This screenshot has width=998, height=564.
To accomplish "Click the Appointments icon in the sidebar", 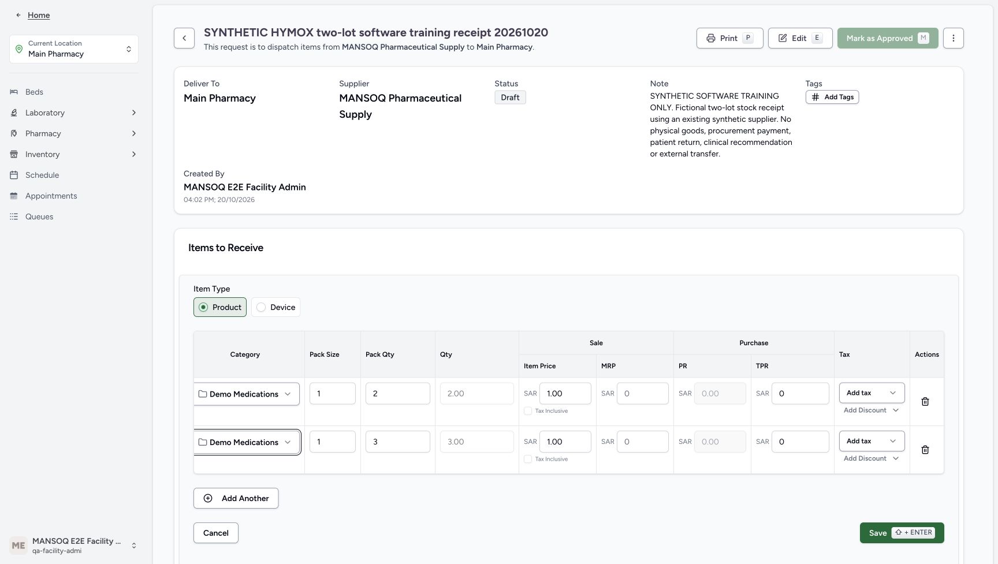I will (14, 196).
